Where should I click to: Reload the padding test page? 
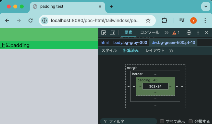[31, 21]
